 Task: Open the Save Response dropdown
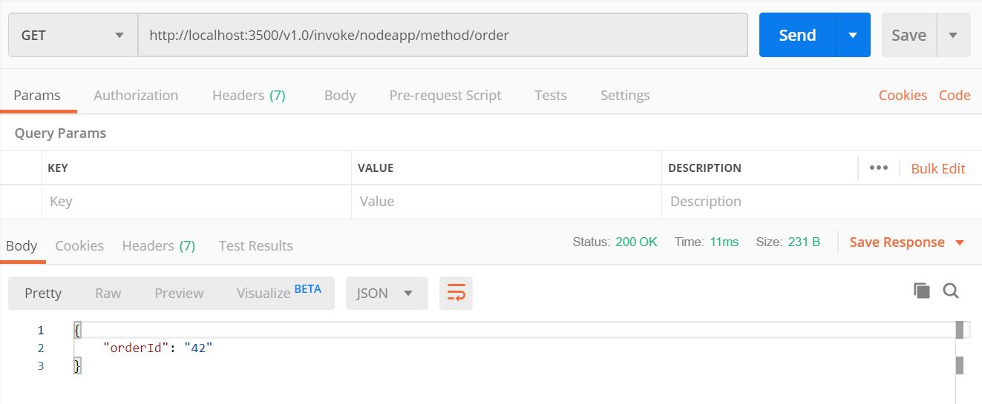tap(906, 242)
